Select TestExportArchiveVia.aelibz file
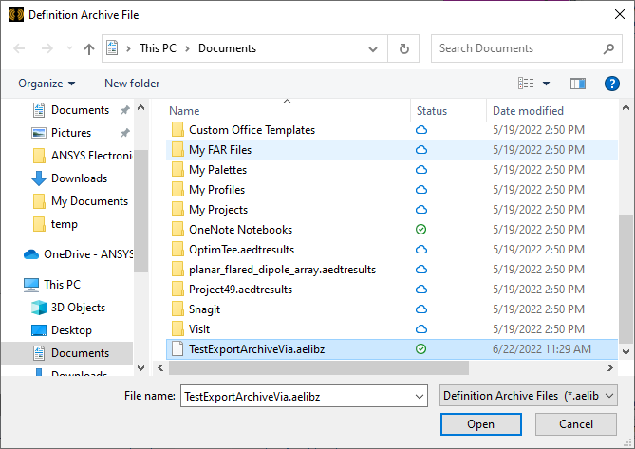Viewport: 635px width, 449px height. point(392,349)
